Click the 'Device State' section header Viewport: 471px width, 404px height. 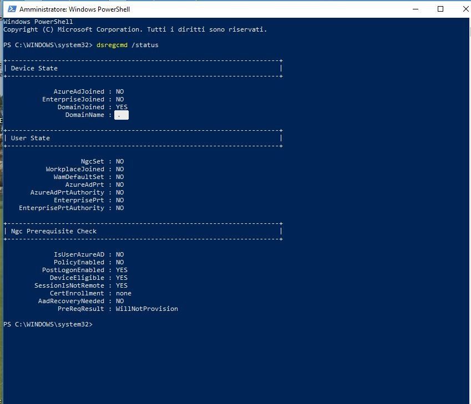34,68
